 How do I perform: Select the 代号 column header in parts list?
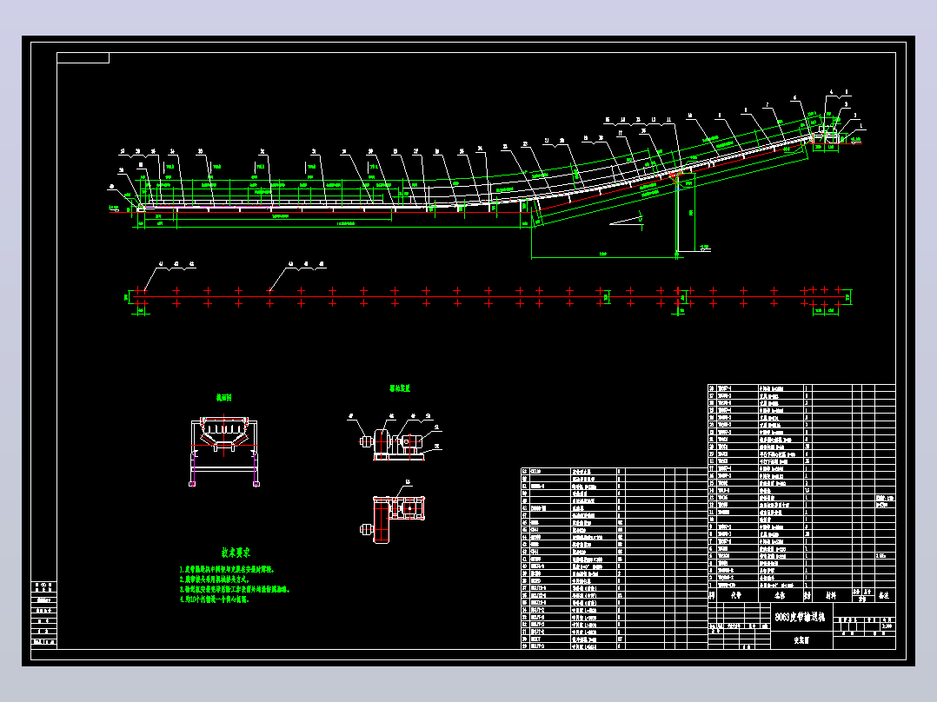[x=735, y=595]
